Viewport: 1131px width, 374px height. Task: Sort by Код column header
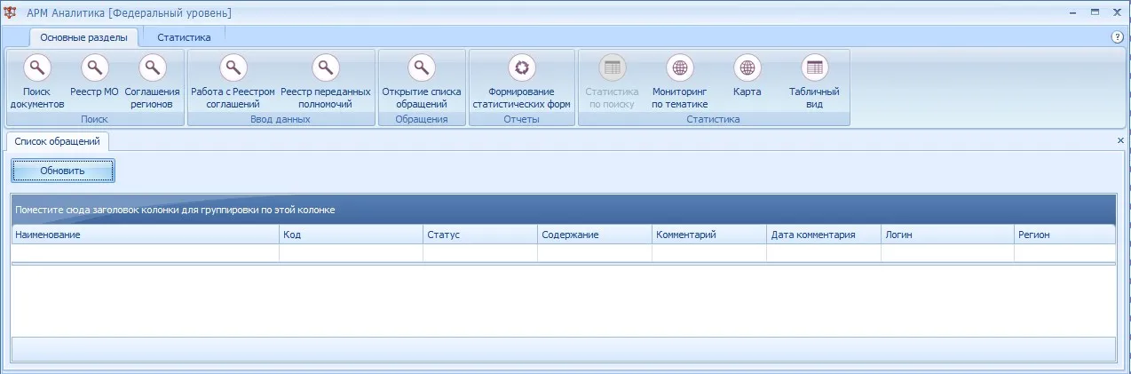[x=351, y=235]
